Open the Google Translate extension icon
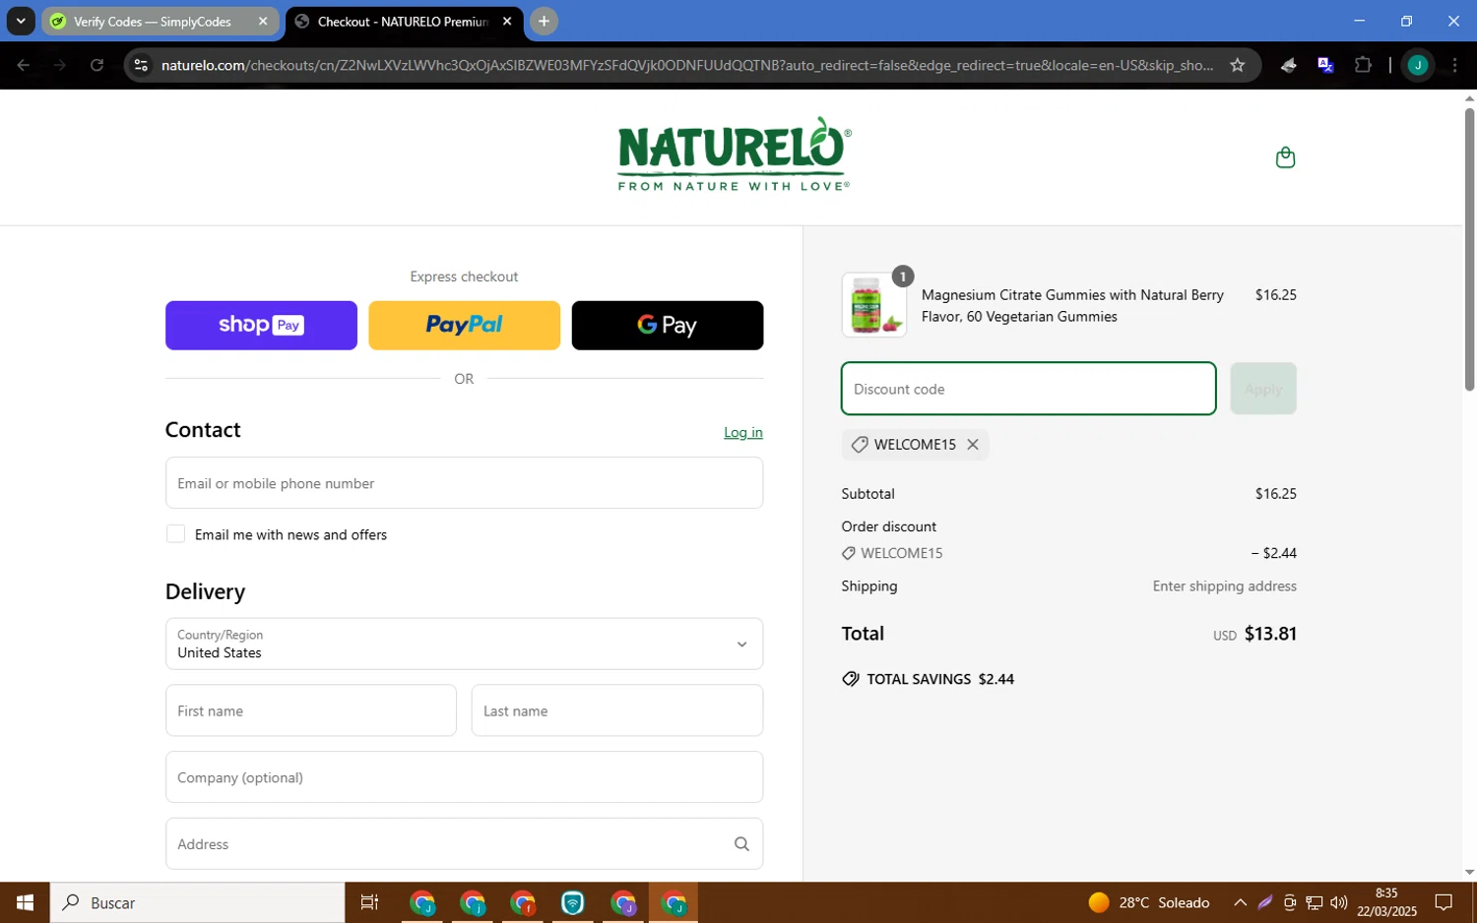 [1325, 65]
